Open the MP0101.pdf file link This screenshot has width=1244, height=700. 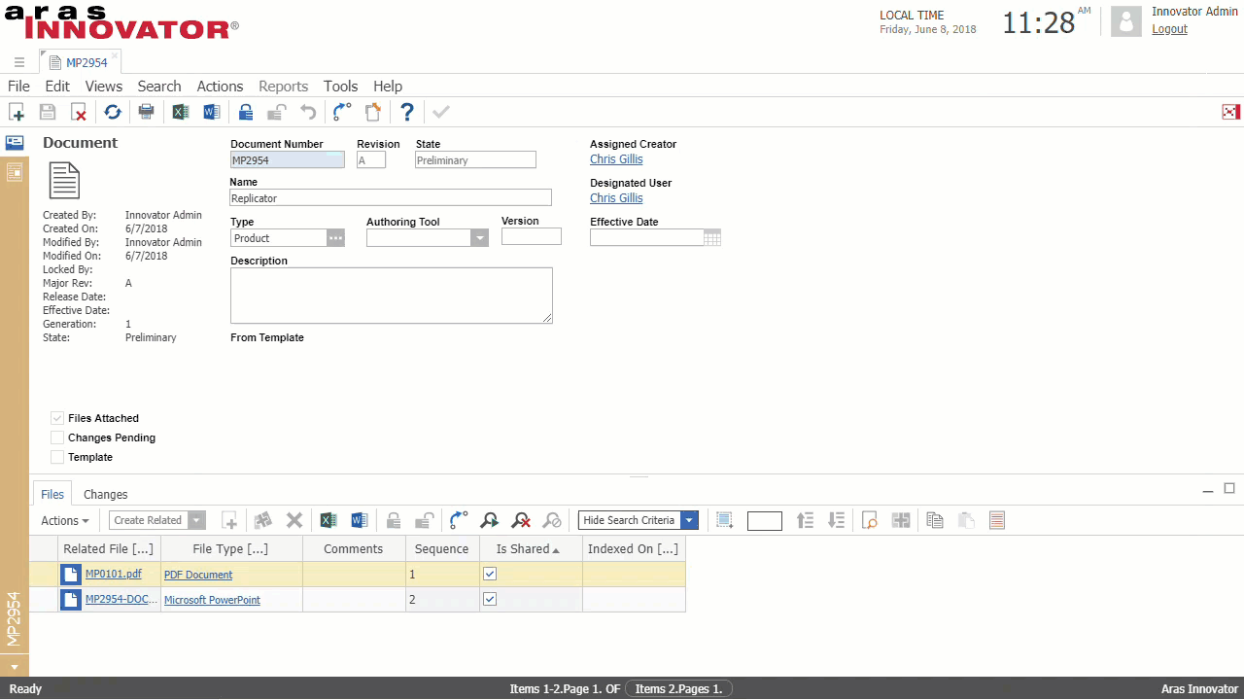pos(113,574)
